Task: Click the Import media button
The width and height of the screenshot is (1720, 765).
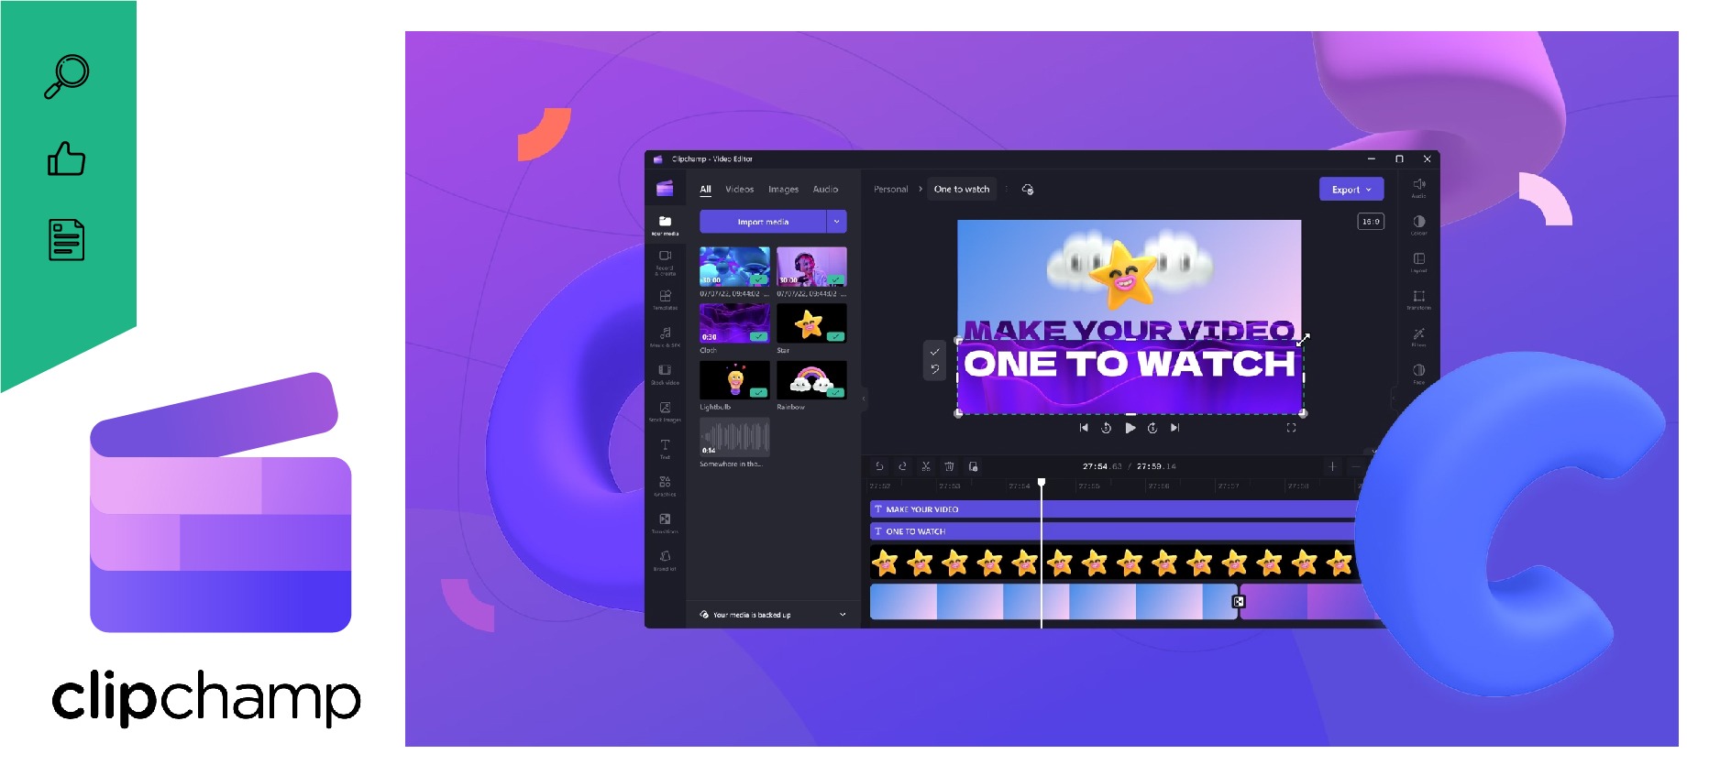Action: pyautogui.click(x=763, y=222)
